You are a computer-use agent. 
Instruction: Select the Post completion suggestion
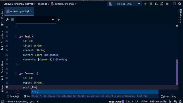(95, 92)
